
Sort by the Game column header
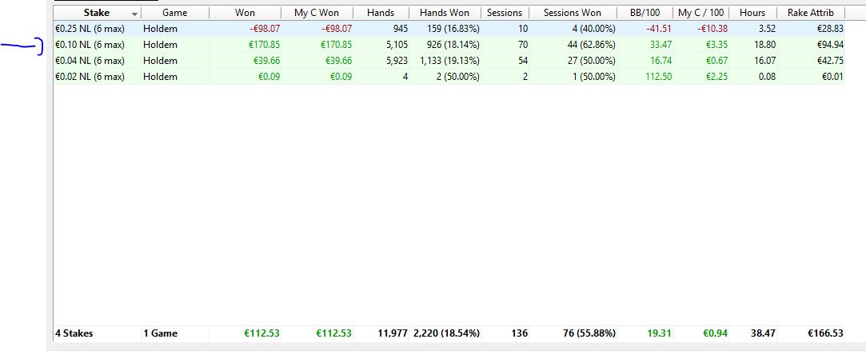pos(174,13)
